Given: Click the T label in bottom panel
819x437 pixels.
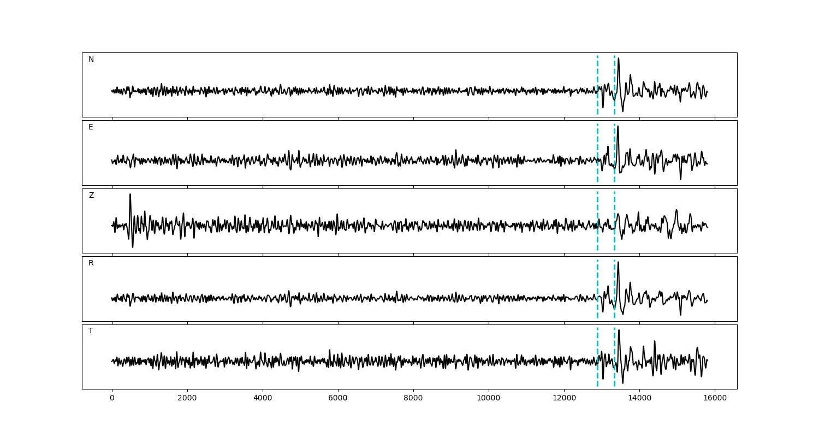Looking at the screenshot, I should [91, 331].
